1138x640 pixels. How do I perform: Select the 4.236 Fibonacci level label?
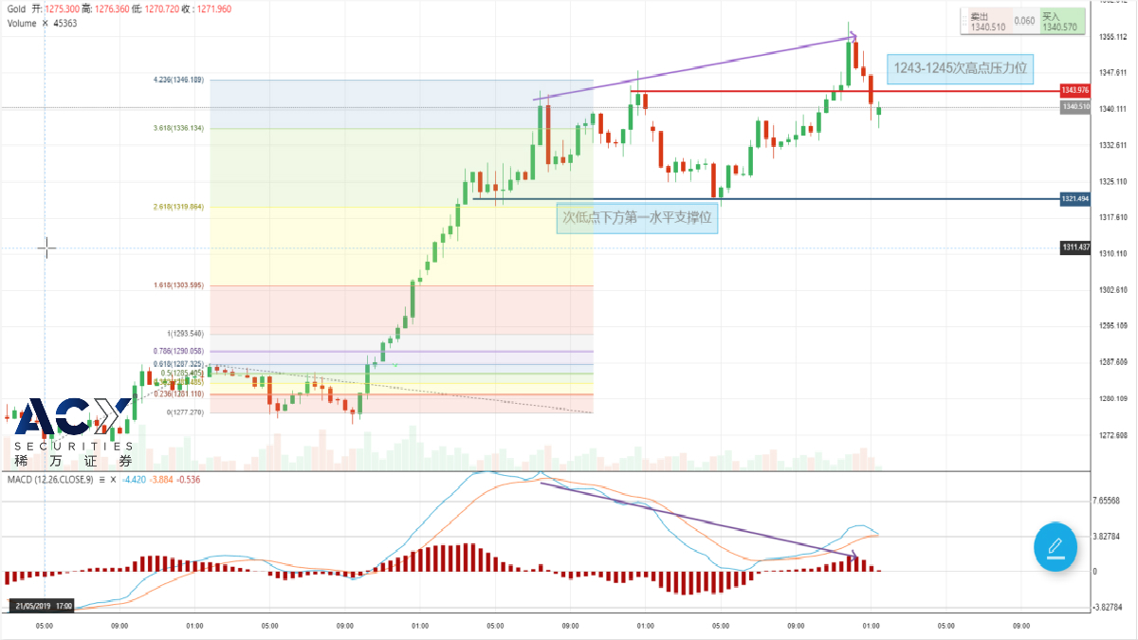[178, 81]
